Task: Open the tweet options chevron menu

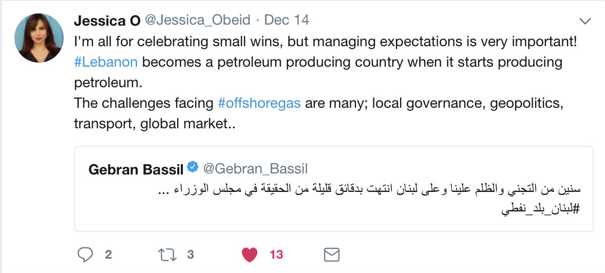Action: [x=585, y=21]
